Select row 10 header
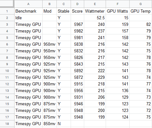Screen dimensions: 152x128 pos(7,71)
